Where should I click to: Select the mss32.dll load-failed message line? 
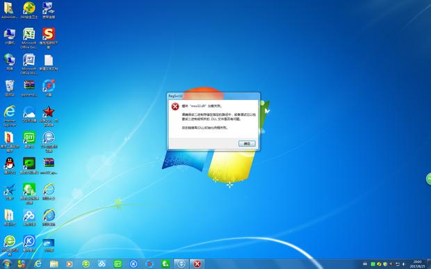pyautogui.click(x=202, y=106)
